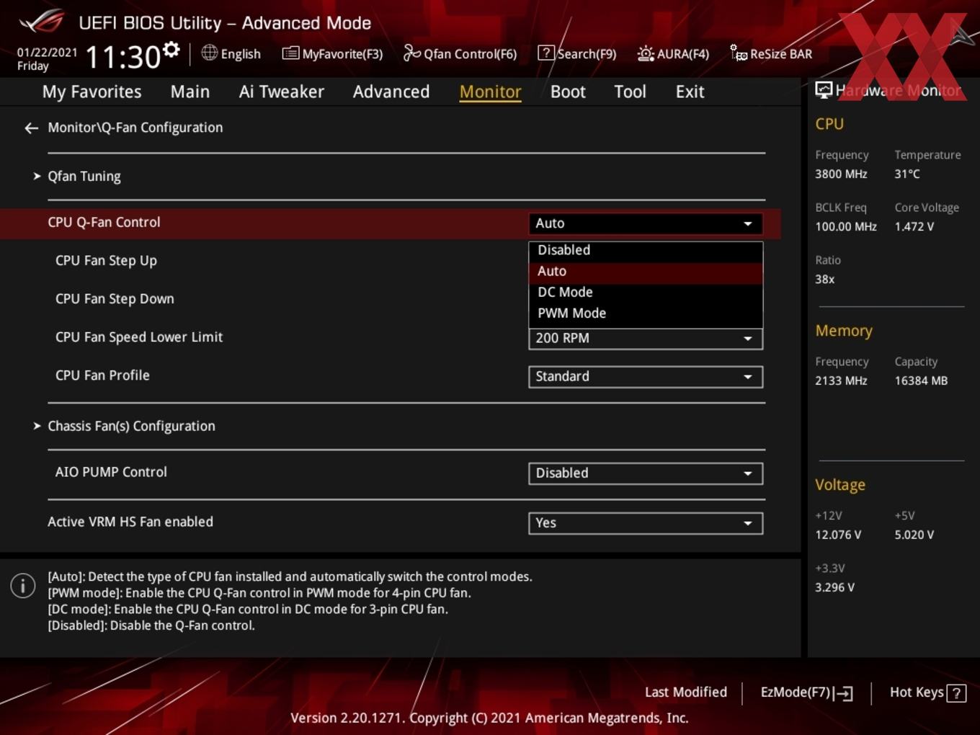
Task: Open the Ai Tweaker tab
Action: [x=281, y=92]
